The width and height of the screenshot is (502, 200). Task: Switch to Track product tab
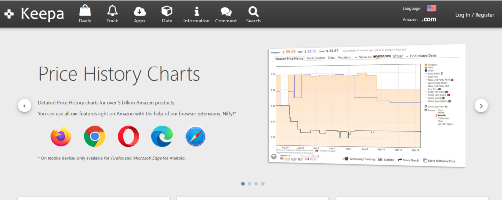tap(316, 58)
